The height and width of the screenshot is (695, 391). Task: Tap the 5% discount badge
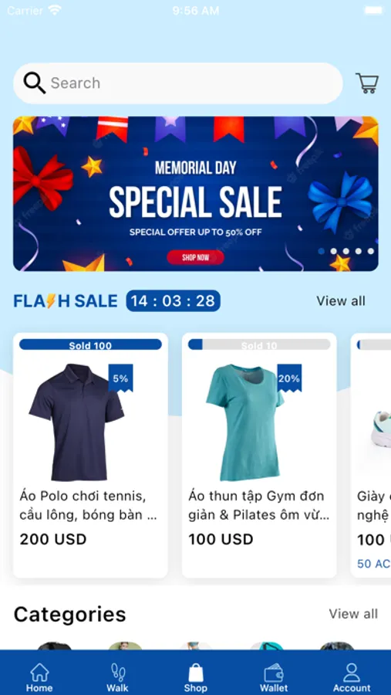[x=120, y=378]
